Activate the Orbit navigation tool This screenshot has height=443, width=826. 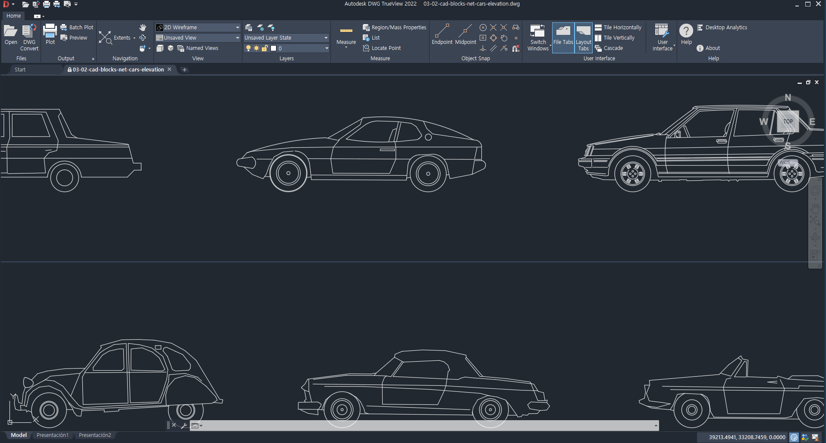143,38
